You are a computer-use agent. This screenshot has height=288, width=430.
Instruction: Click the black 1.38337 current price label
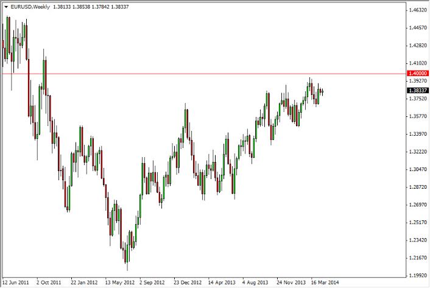click(x=418, y=90)
